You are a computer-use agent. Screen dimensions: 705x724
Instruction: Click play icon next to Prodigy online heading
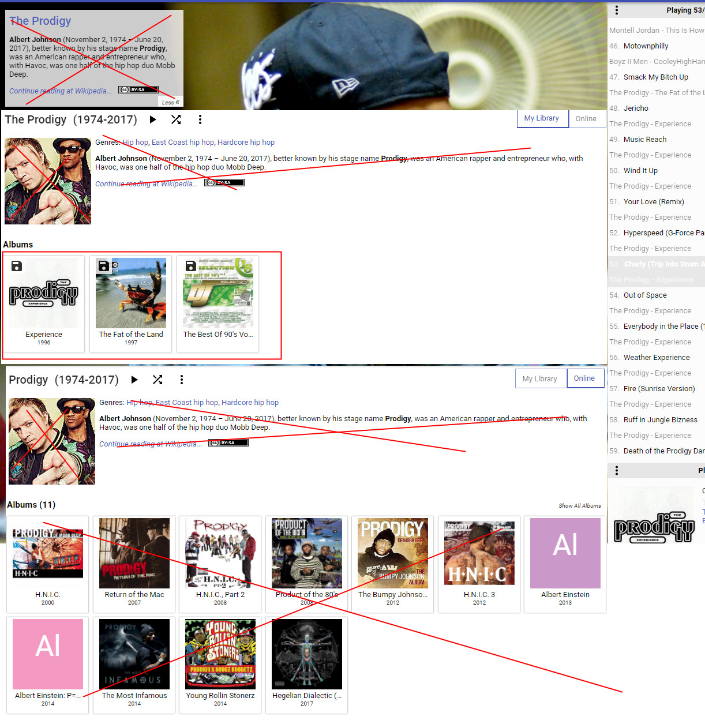134,380
